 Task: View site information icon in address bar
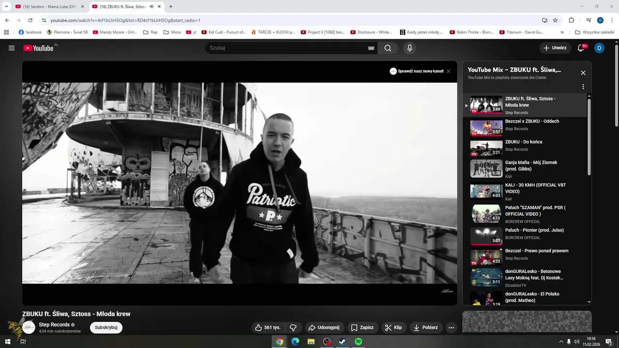pyautogui.click(x=44, y=20)
